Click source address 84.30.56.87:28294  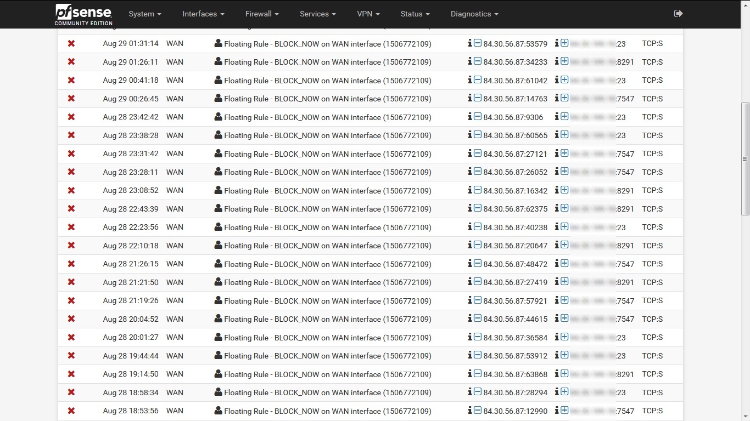coord(516,392)
